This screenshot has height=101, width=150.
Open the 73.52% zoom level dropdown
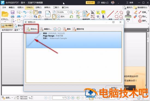68,12
